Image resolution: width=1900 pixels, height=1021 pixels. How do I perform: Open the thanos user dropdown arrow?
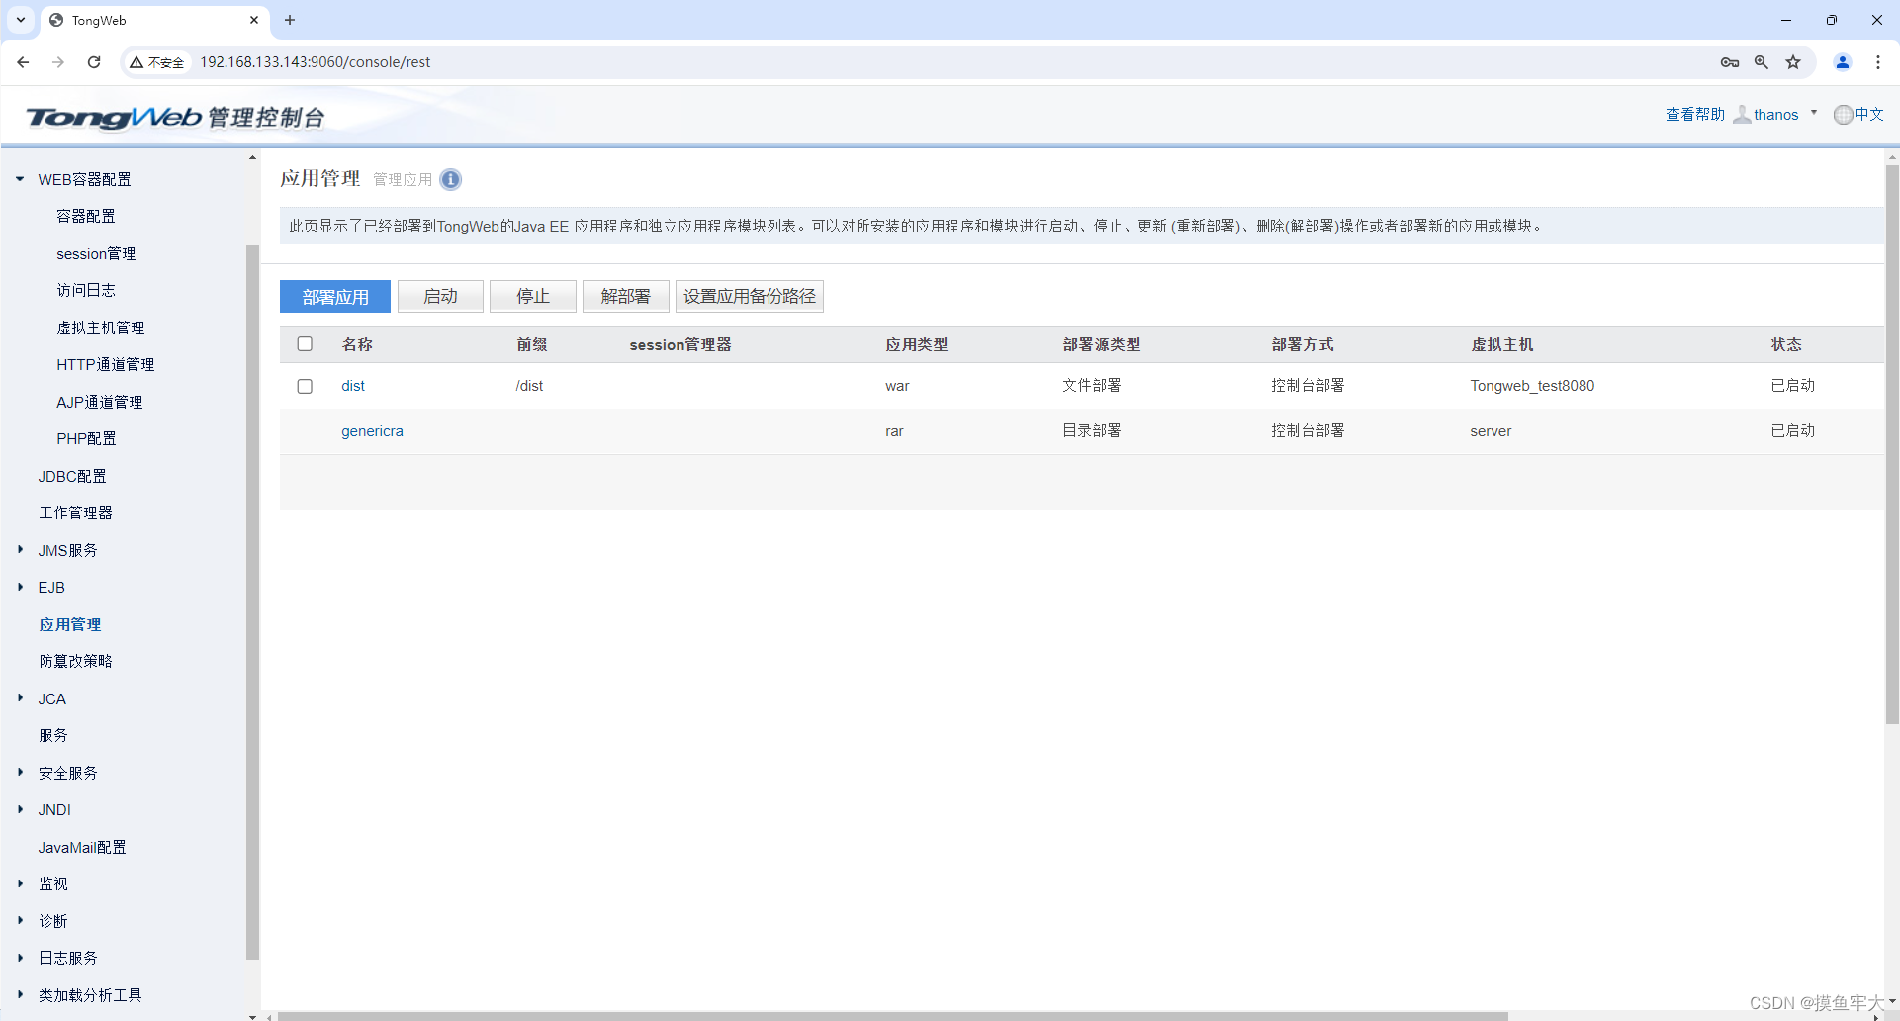(x=1814, y=113)
